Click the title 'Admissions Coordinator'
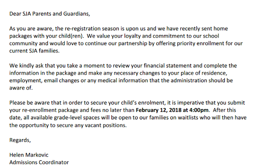The image size is (271, 167). (x=39, y=162)
